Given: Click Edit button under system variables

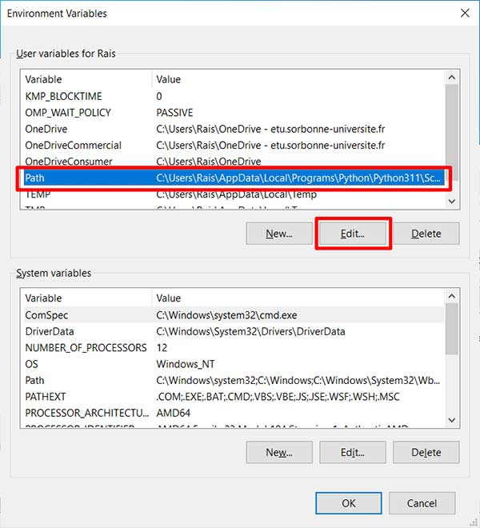Looking at the screenshot, I should [x=353, y=452].
